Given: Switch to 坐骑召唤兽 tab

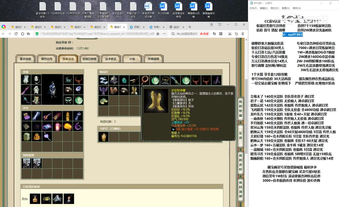Looking at the screenshot, I should coord(89,59).
